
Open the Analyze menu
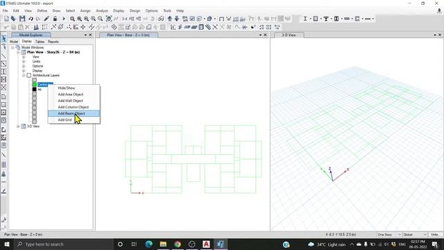102,11
